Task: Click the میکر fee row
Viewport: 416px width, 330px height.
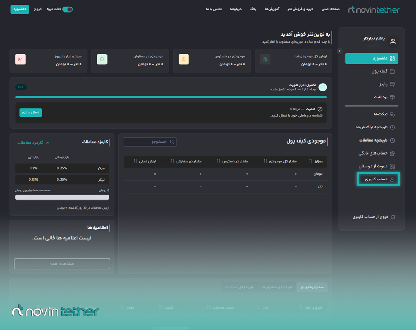Action: point(62,168)
